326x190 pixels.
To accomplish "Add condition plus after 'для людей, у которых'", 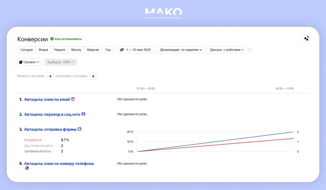I will [93, 76].
